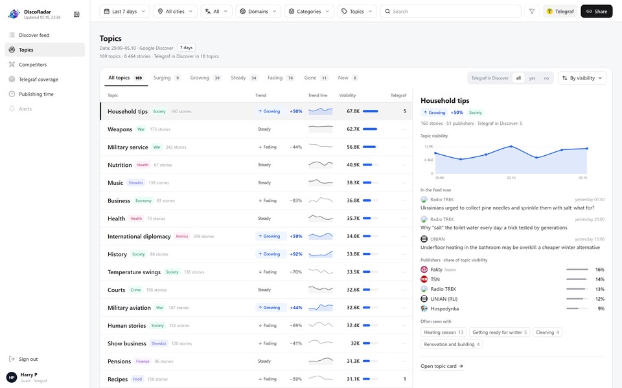Set Telegraf in Discover filter to yes
Image resolution: width=622 pixels, height=388 pixels.
coord(532,78)
